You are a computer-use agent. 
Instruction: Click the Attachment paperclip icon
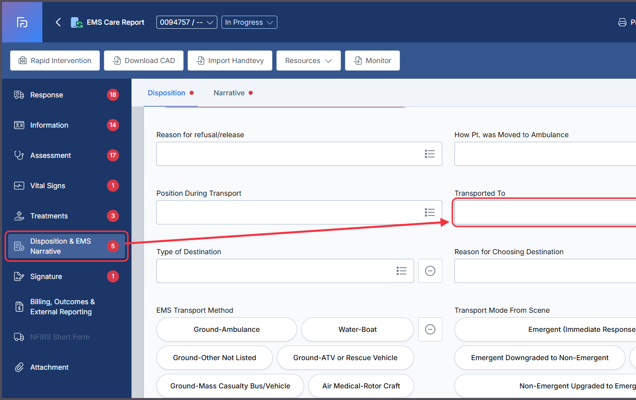pyautogui.click(x=19, y=367)
